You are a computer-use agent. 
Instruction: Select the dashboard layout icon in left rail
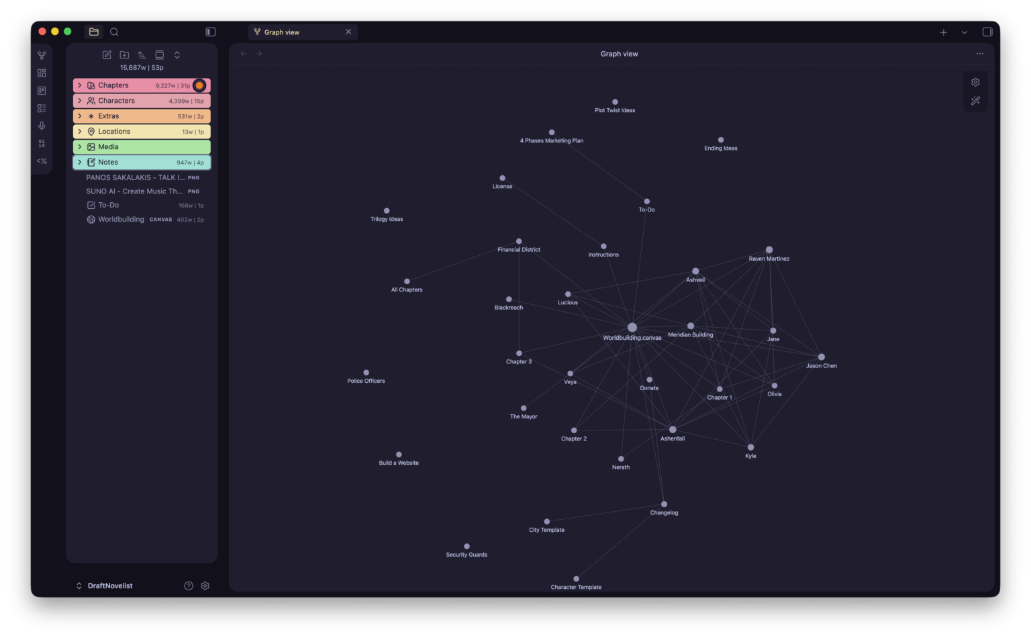click(41, 72)
